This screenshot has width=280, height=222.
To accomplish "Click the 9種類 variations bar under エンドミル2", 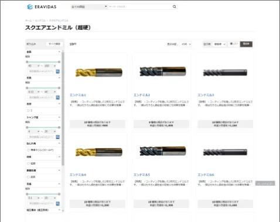I will (x=161, y=124).
